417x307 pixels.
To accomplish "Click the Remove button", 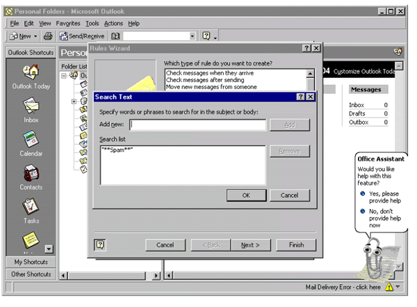I will pyautogui.click(x=290, y=151).
